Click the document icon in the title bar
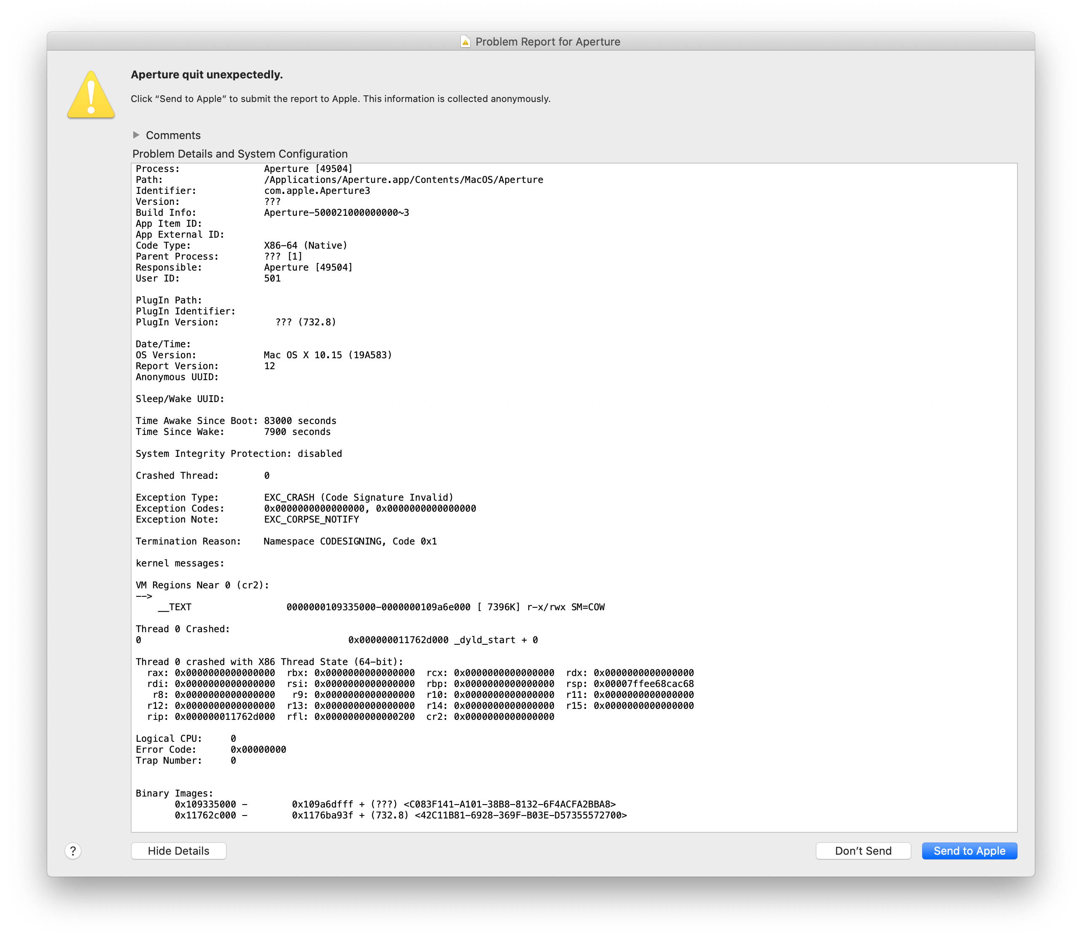 click(x=465, y=41)
